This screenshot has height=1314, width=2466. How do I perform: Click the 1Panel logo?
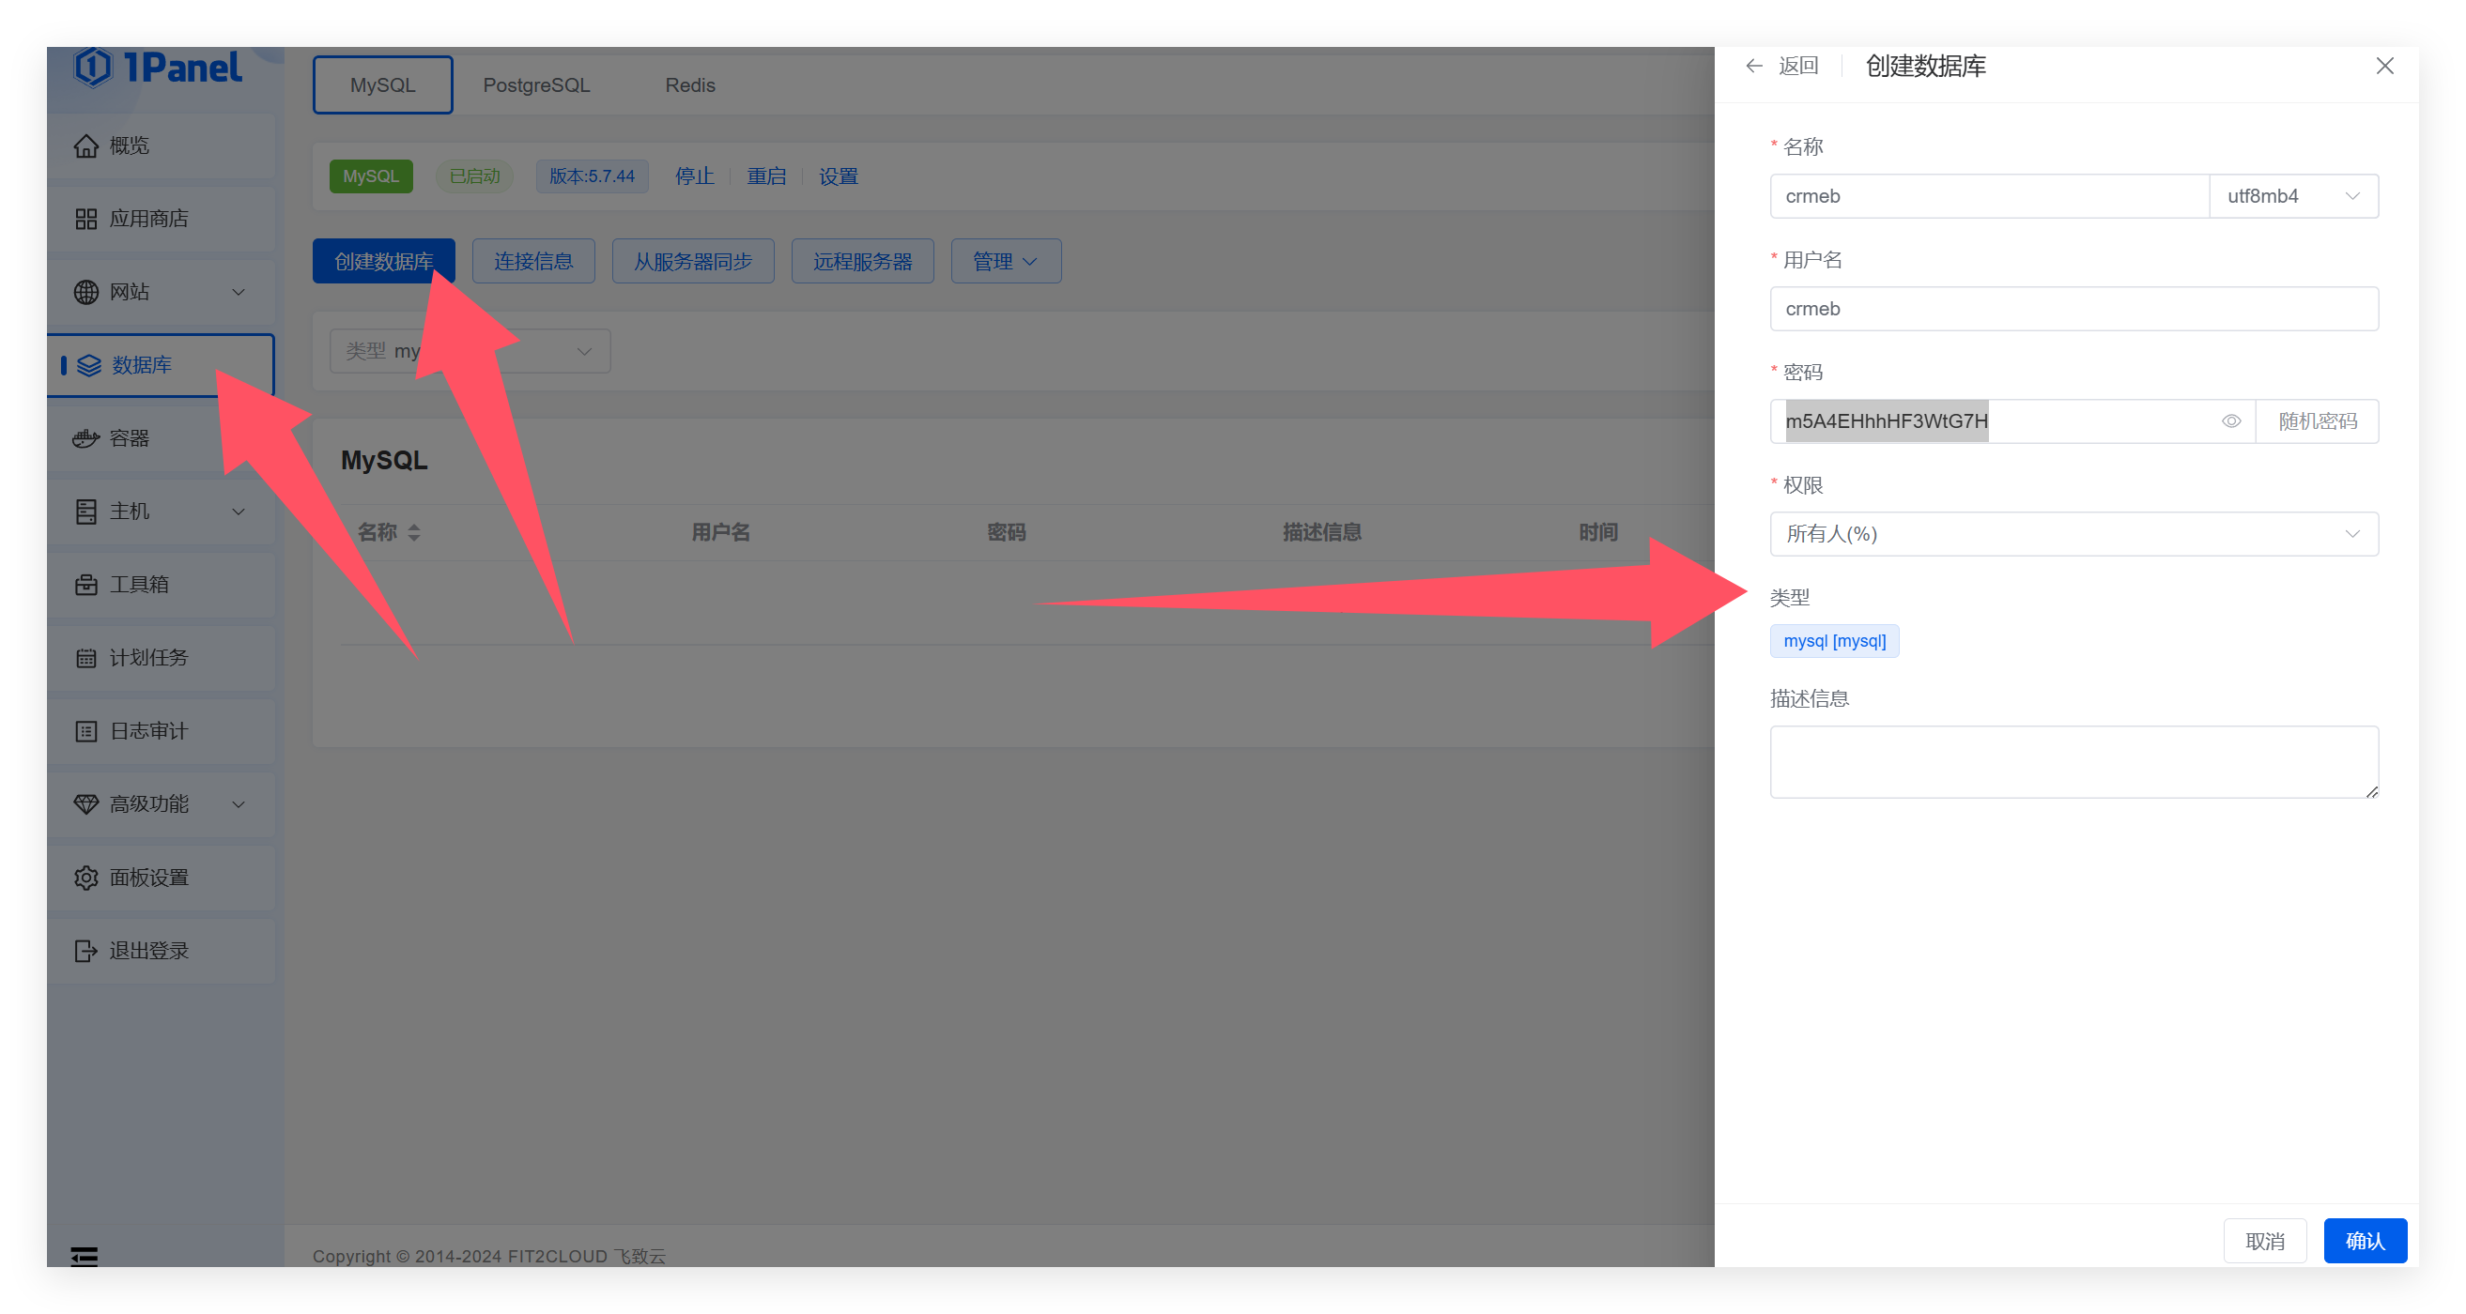coord(158,67)
